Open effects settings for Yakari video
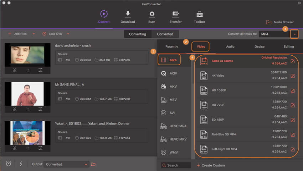Screen dimensions: 303x171 pyautogui.click(x=40, y=148)
